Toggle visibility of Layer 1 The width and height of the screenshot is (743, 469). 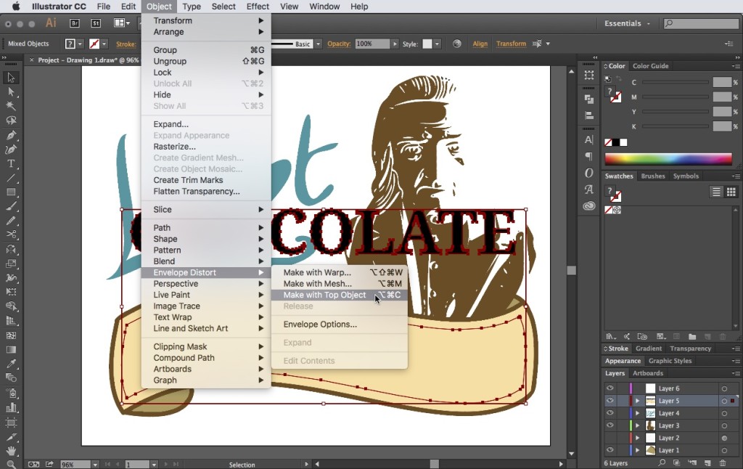point(609,450)
